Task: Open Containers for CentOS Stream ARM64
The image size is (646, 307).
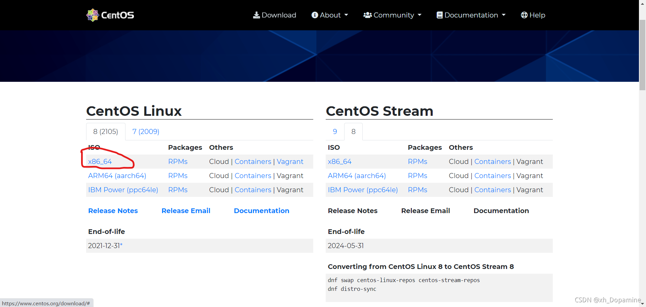Action: click(x=493, y=176)
